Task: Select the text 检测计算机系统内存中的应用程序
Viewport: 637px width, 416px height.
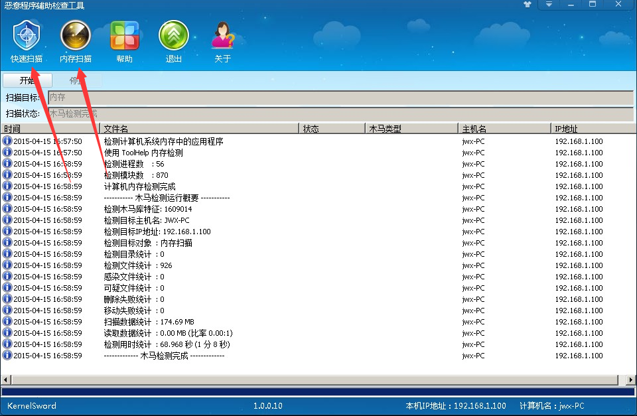Action: click(x=164, y=141)
